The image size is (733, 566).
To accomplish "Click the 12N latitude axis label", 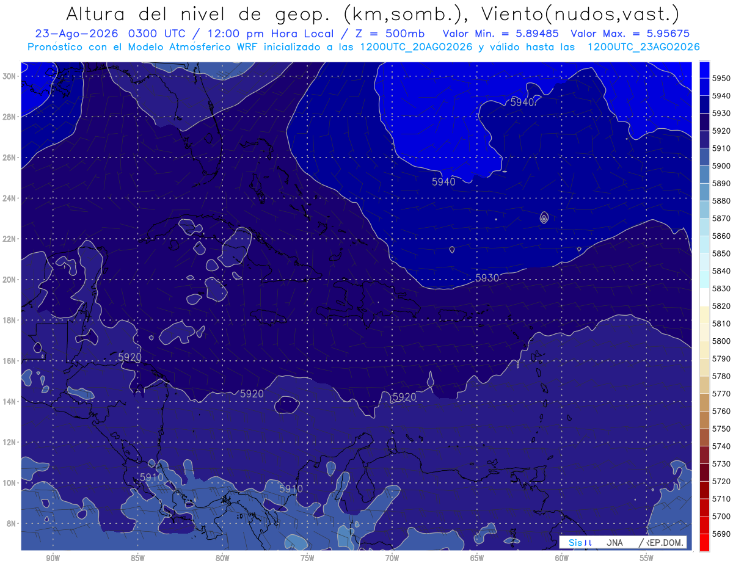I will (x=9, y=442).
